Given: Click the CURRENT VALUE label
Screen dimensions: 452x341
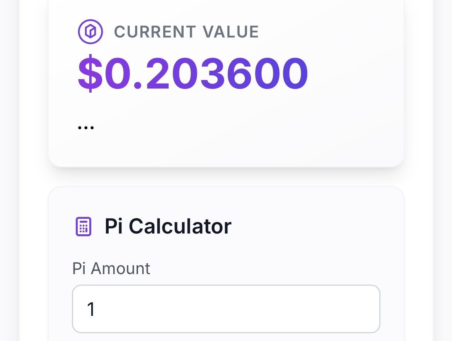Looking at the screenshot, I should click(x=186, y=32).
